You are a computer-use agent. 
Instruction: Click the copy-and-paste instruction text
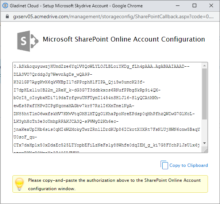(114, 184)
